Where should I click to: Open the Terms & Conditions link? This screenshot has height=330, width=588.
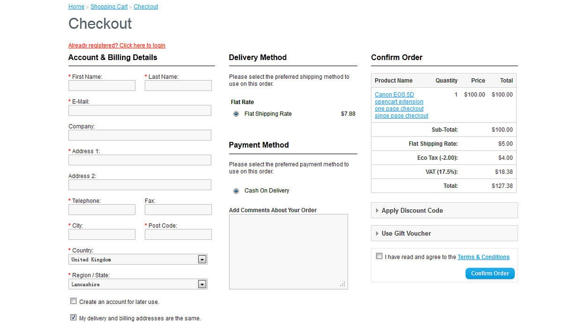click(483, 257)
